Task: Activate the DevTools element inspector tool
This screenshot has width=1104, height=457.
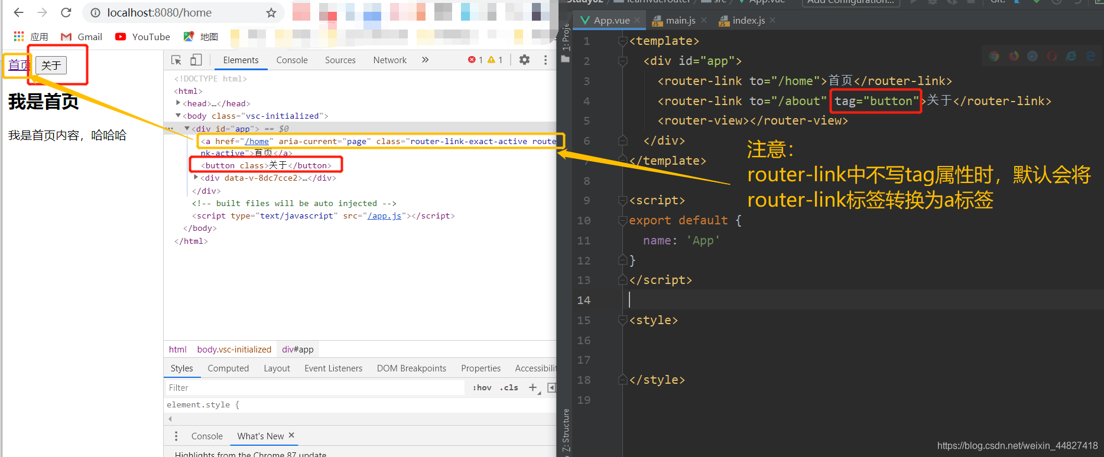Action: (176, 60)
